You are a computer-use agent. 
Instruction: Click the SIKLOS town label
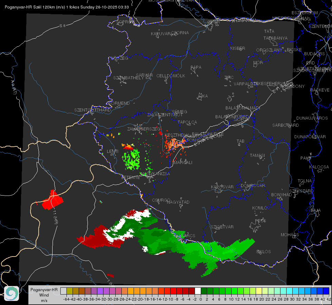click(263, 252)
